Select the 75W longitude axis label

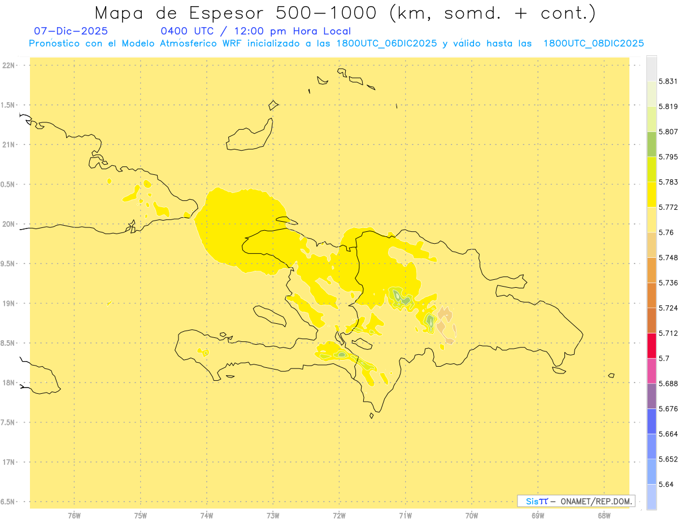click(x=141, y=516)
